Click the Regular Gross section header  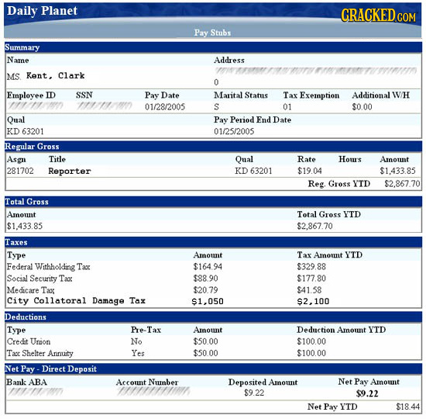click(213, 146)
